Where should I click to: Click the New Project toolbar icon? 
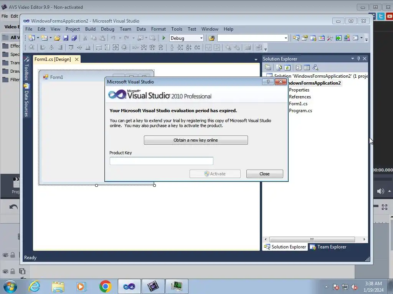[31, 38]
